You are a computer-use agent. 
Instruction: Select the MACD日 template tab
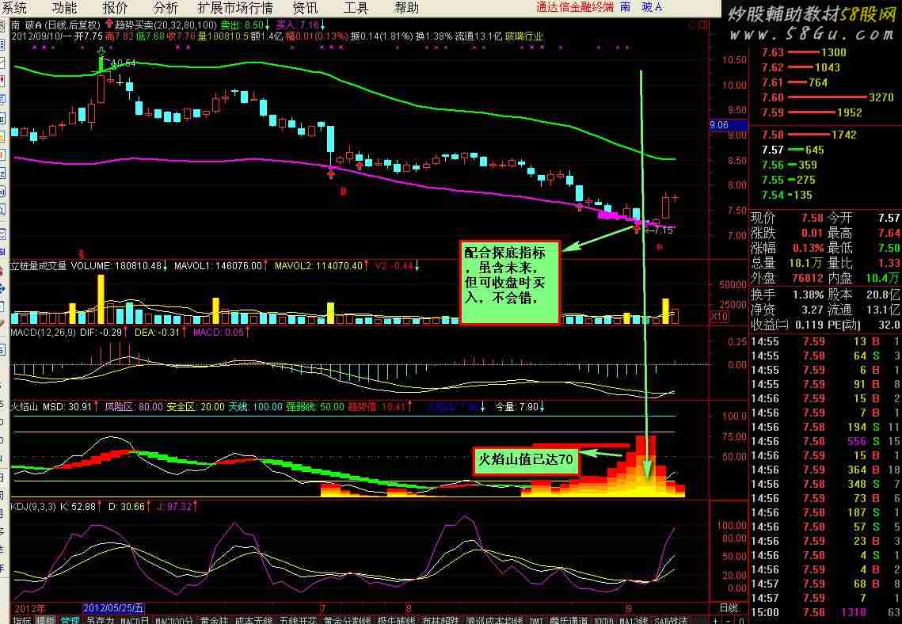pos(135,620)
